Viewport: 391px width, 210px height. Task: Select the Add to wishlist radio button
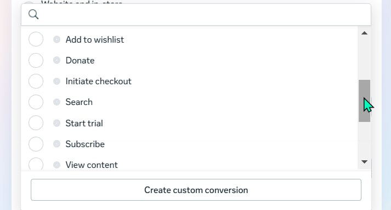click(x=36, y=39)
